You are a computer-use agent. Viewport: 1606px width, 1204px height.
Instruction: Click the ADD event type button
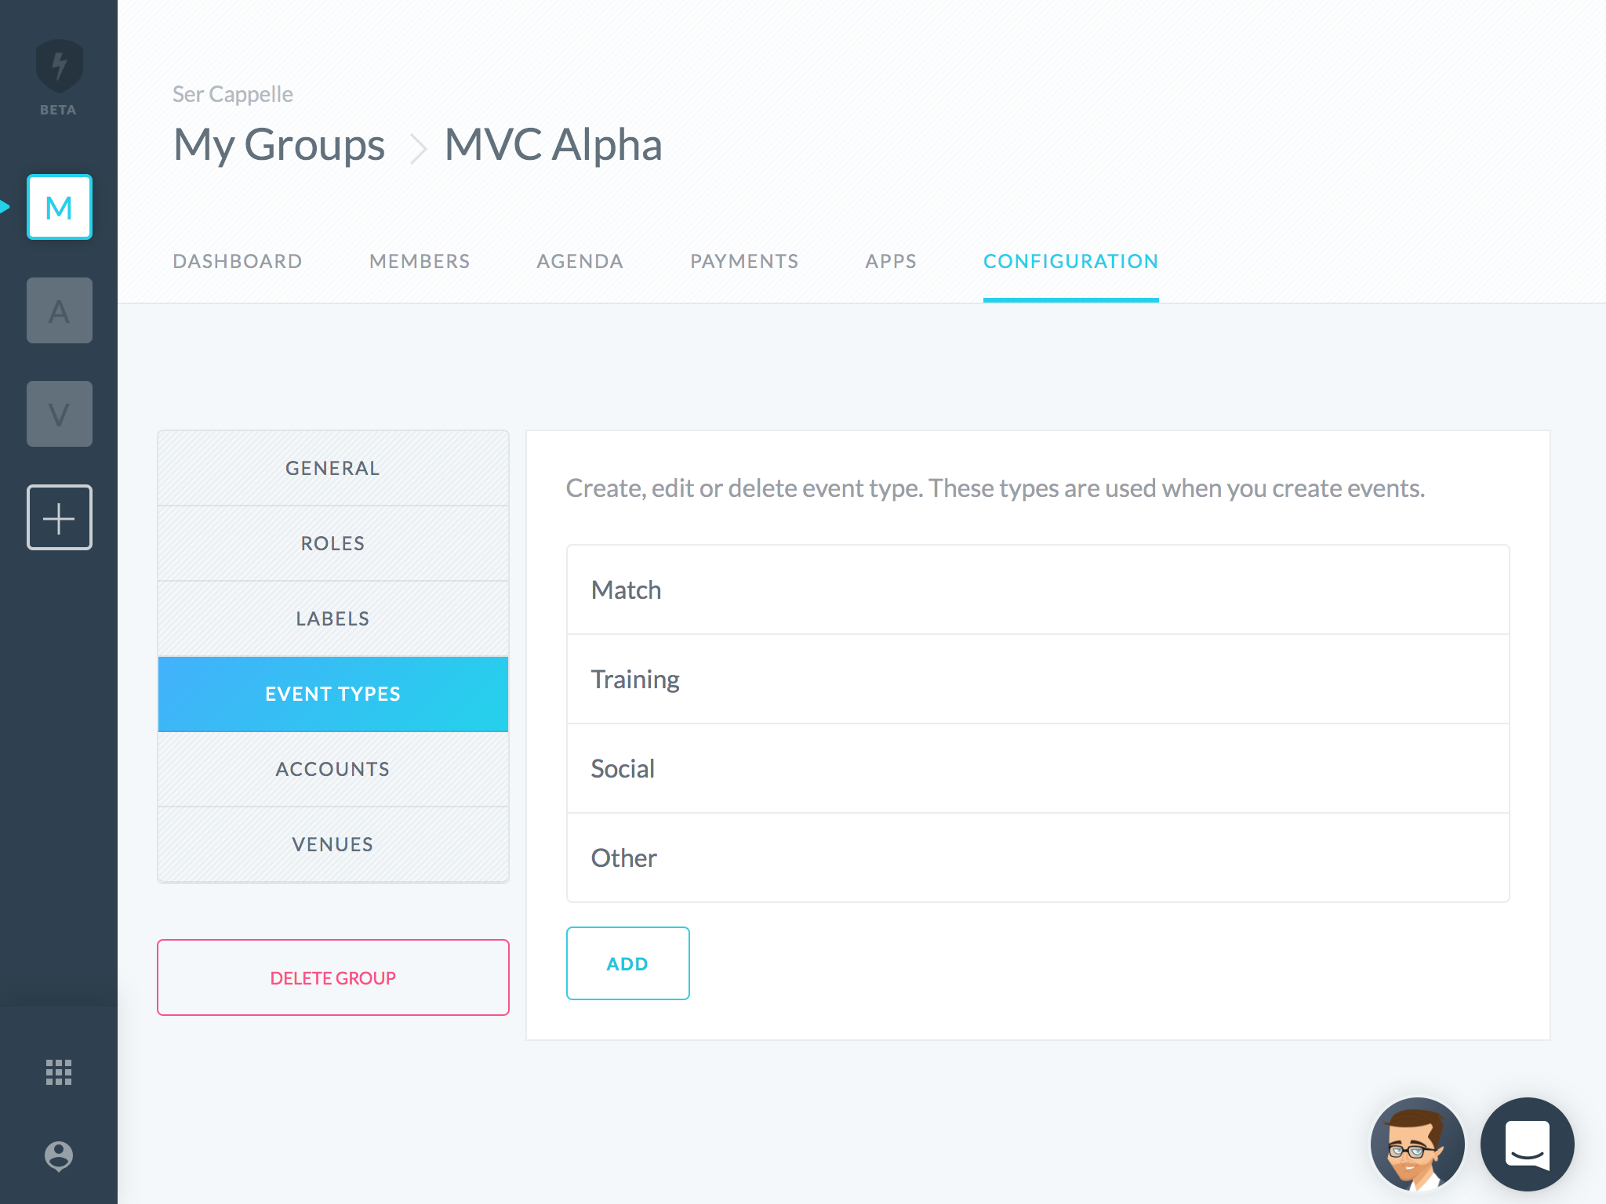(628, 963)
